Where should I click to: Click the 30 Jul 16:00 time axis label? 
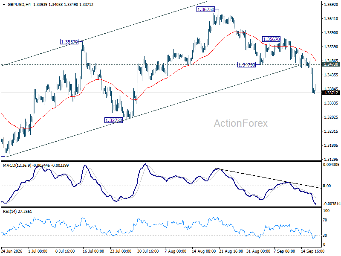tap(148, 251)
